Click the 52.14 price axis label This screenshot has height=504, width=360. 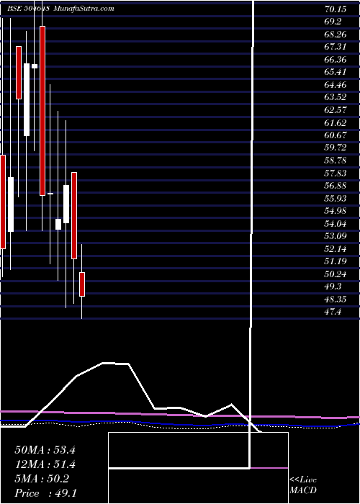point(336,249)
